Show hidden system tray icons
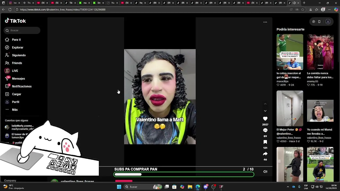The height and width of the screenshot is (191, 340). 288,187
